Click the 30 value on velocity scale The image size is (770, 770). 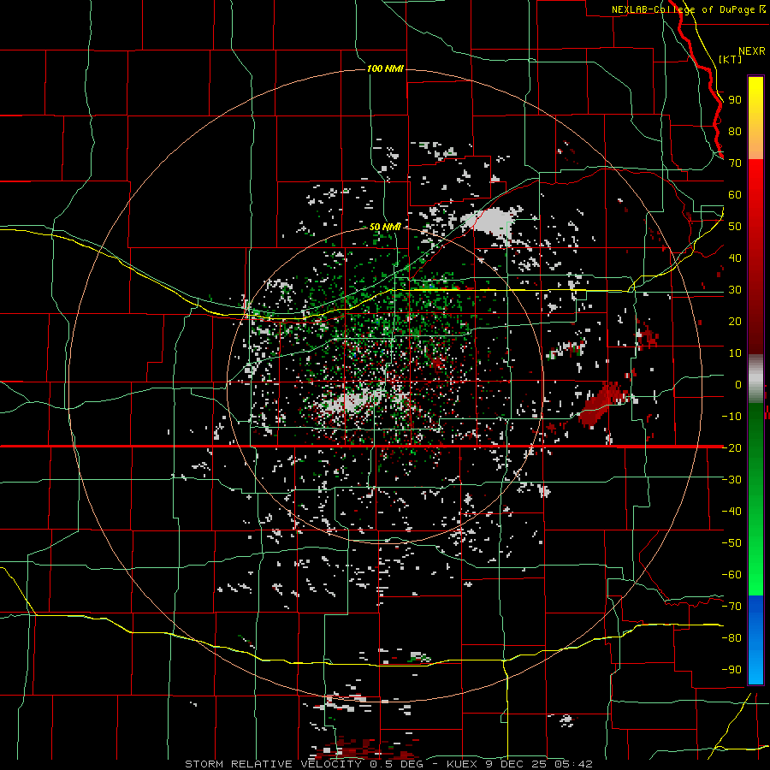click(x=735, y=290)
